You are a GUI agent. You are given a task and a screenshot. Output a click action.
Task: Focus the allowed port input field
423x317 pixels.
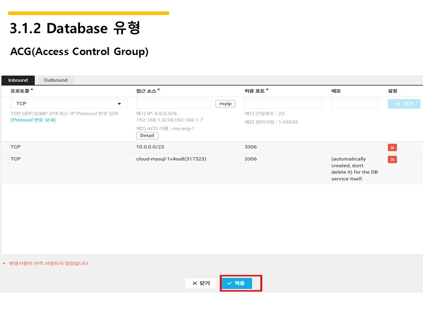pos(283,104)
